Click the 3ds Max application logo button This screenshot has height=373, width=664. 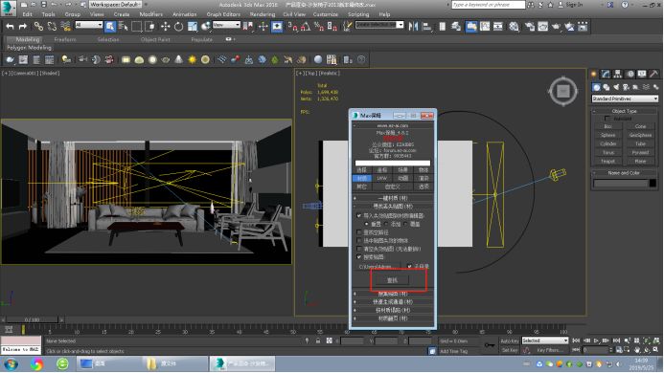[x=8, y=8]
